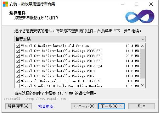The height and width of the screenshot is (113, 163).
Task: Uncheck Microsoft Universal C Runtime checkbox
Action: (18, 81)
